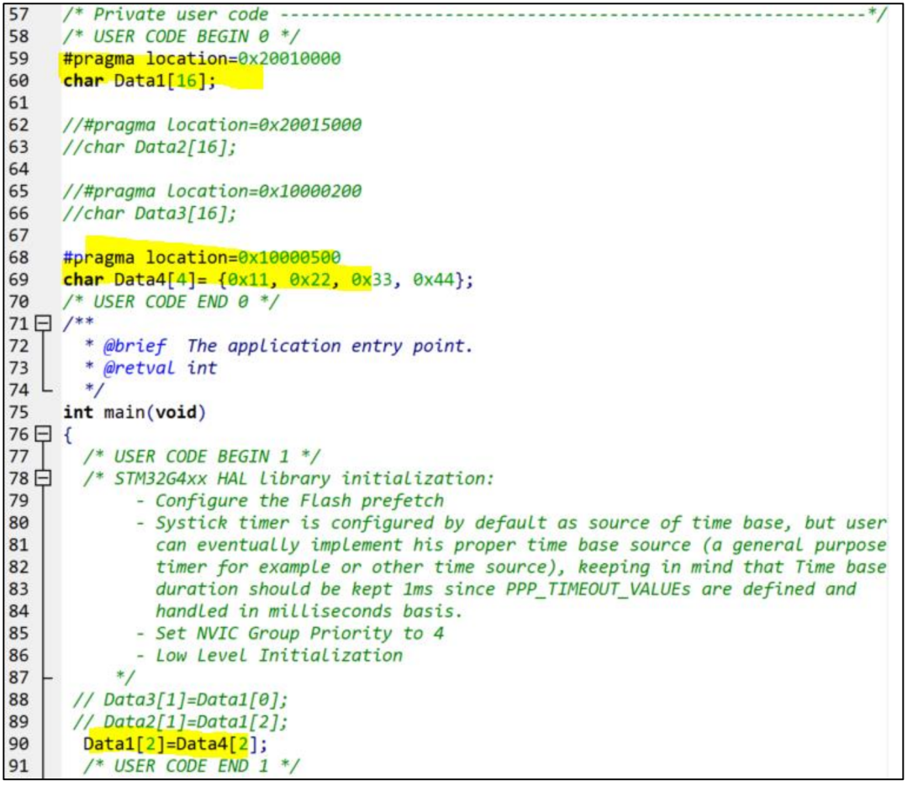Collapse the comment fold at line 71

[43, 323]
